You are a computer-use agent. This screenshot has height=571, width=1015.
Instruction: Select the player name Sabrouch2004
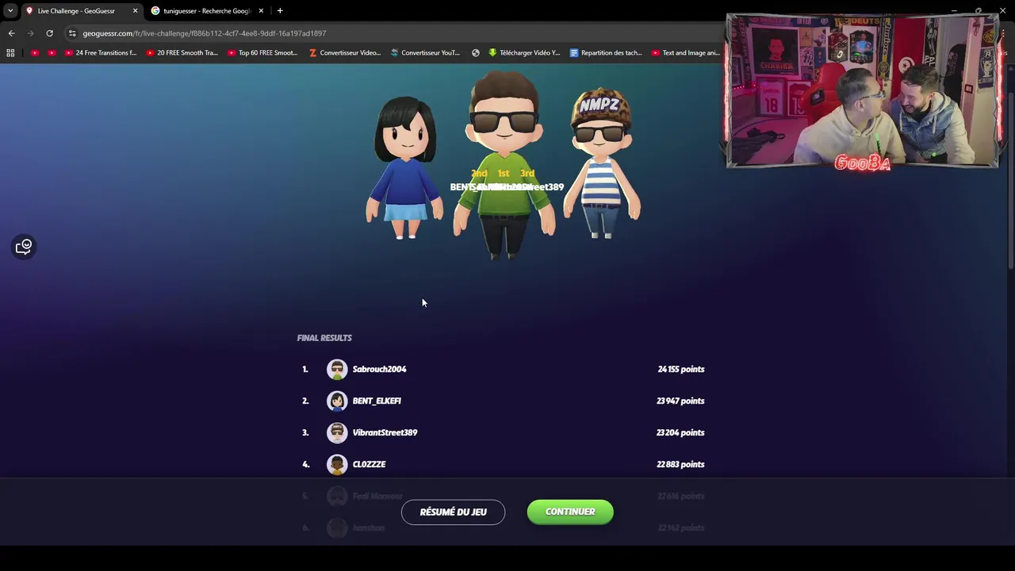coord(379,369)
